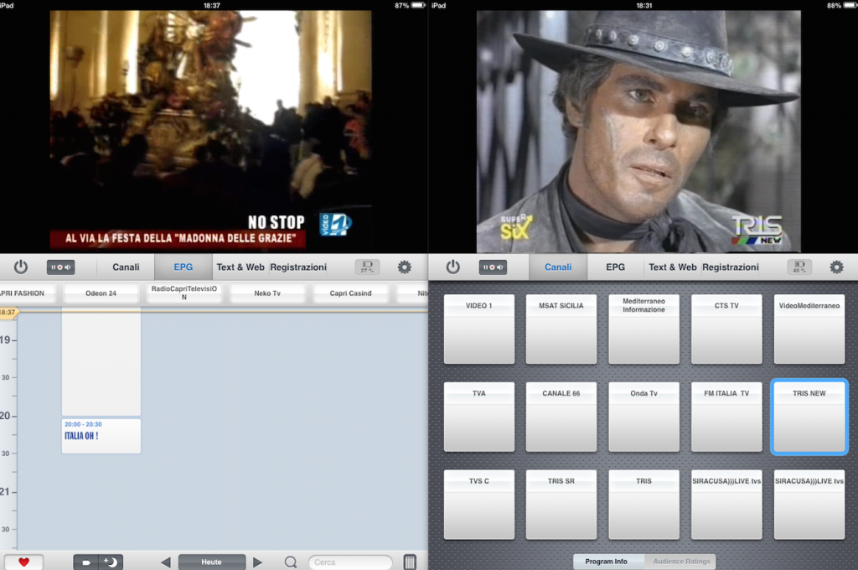Tap the 87% battery indicator in status bar

(x=410, y=6)
